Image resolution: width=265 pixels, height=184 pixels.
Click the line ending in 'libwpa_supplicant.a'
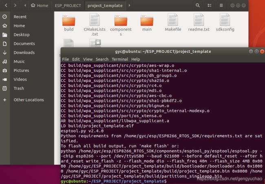(115, 120)
